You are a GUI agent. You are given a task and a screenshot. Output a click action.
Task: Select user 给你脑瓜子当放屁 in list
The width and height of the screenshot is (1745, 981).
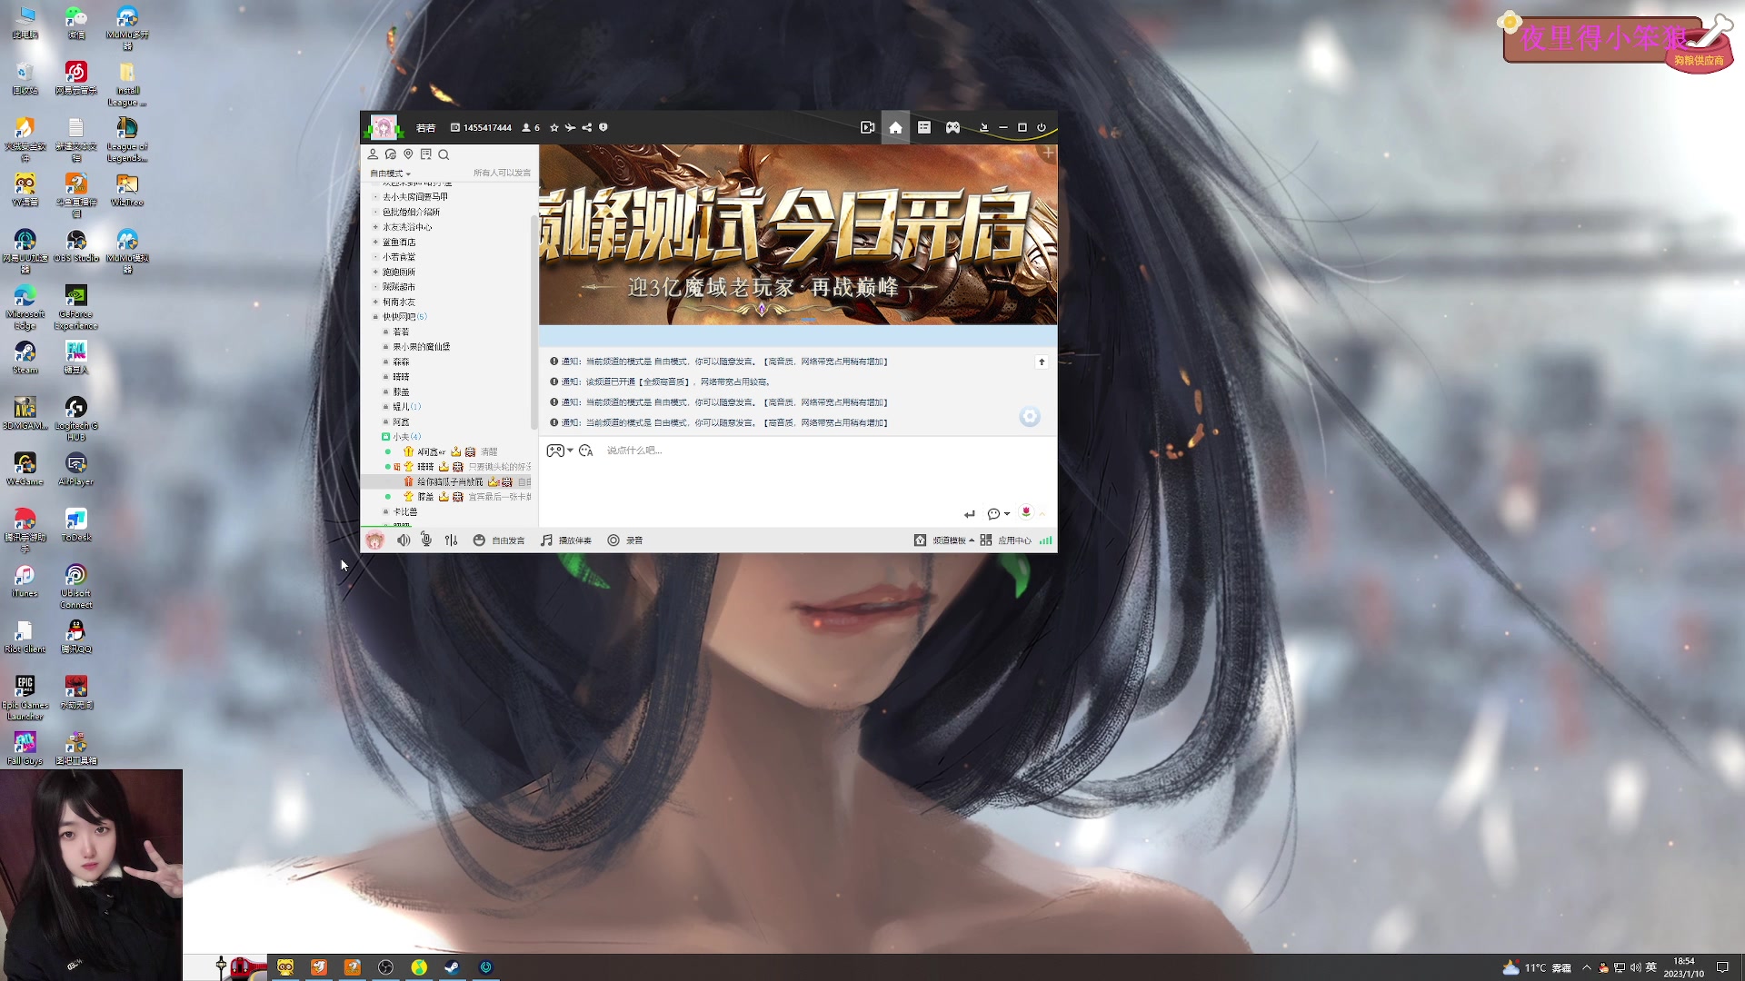[450, 482]
